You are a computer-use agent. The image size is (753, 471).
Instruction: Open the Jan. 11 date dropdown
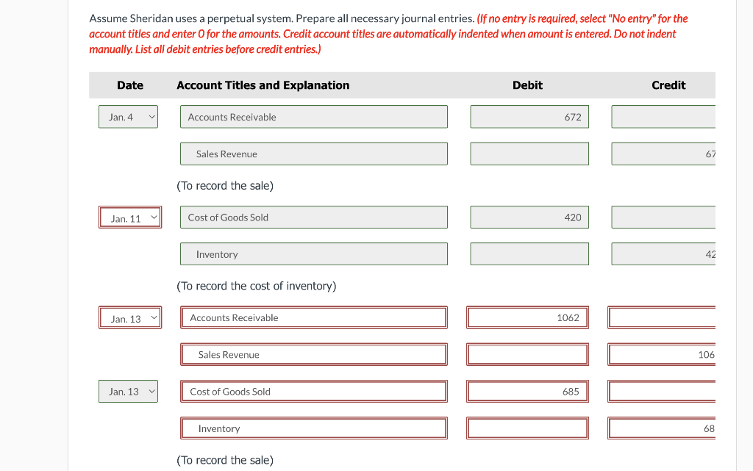tap(130, 217)
